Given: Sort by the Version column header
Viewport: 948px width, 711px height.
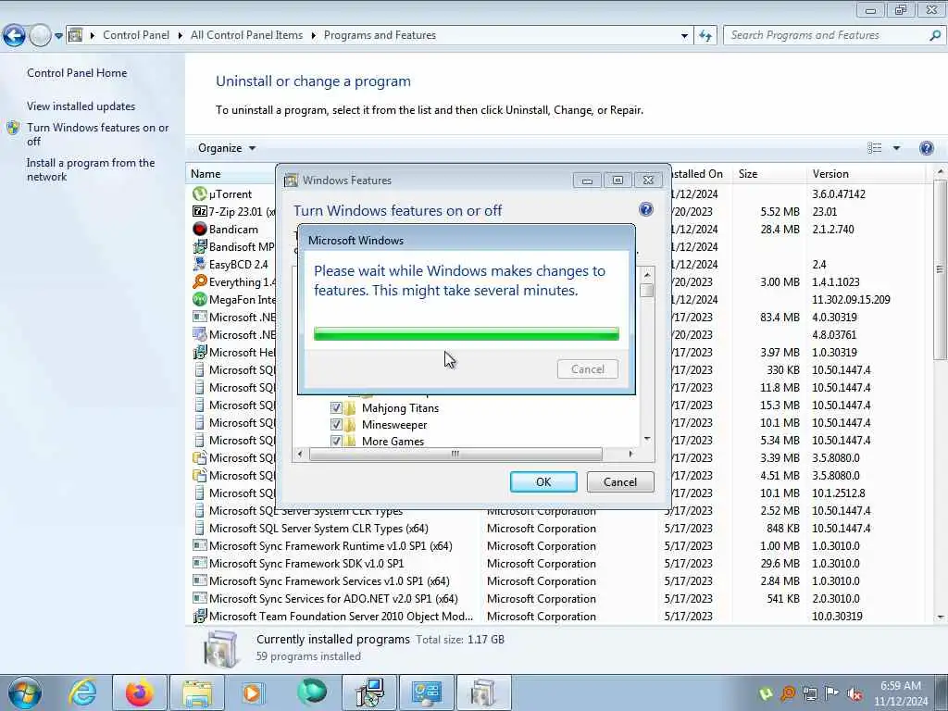Looking at the screenshot, I should 866,173.
